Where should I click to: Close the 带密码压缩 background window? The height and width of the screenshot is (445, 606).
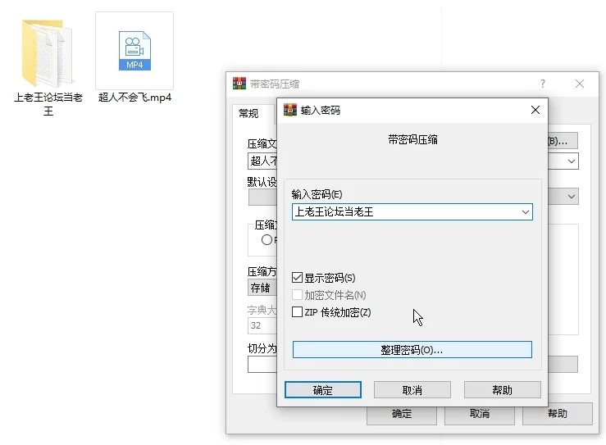pyautogui.click(x=579, y=84)
